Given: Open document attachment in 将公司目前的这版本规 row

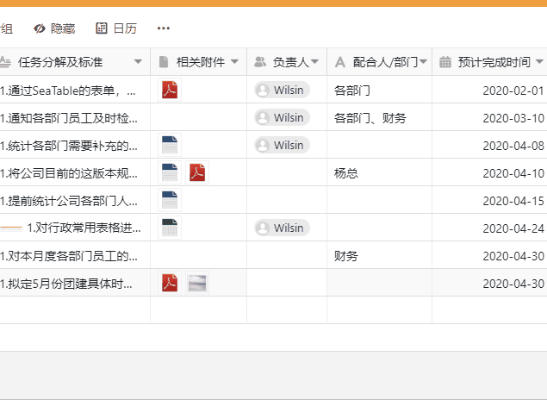Looking at the screenshot, I should (170, 172).
